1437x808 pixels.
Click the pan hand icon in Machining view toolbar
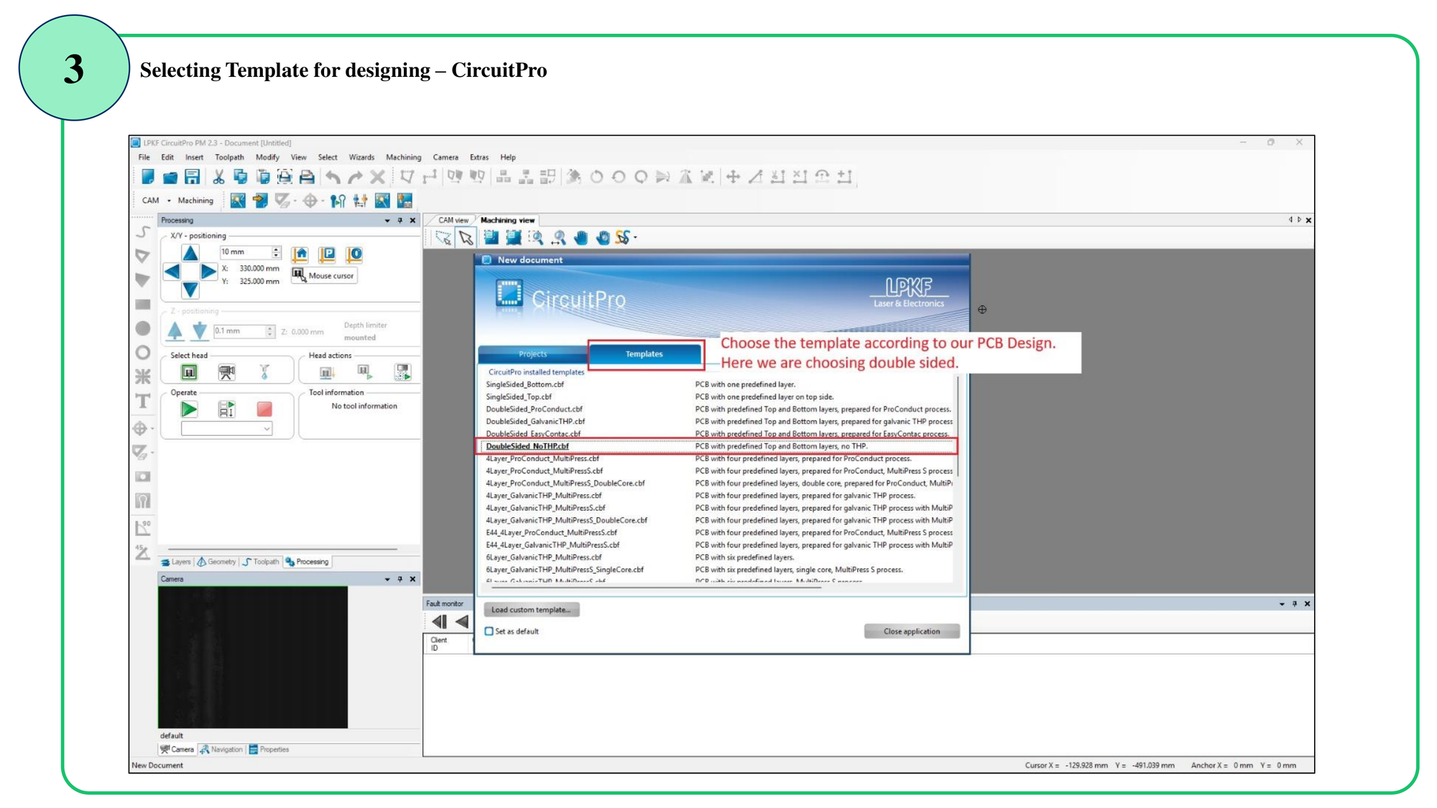(581, 238)
